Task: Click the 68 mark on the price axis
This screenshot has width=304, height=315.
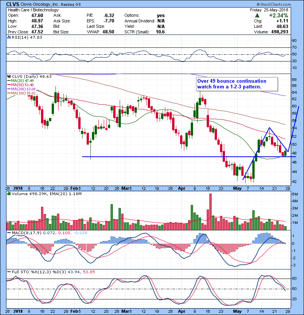Action: coord(294,80)
